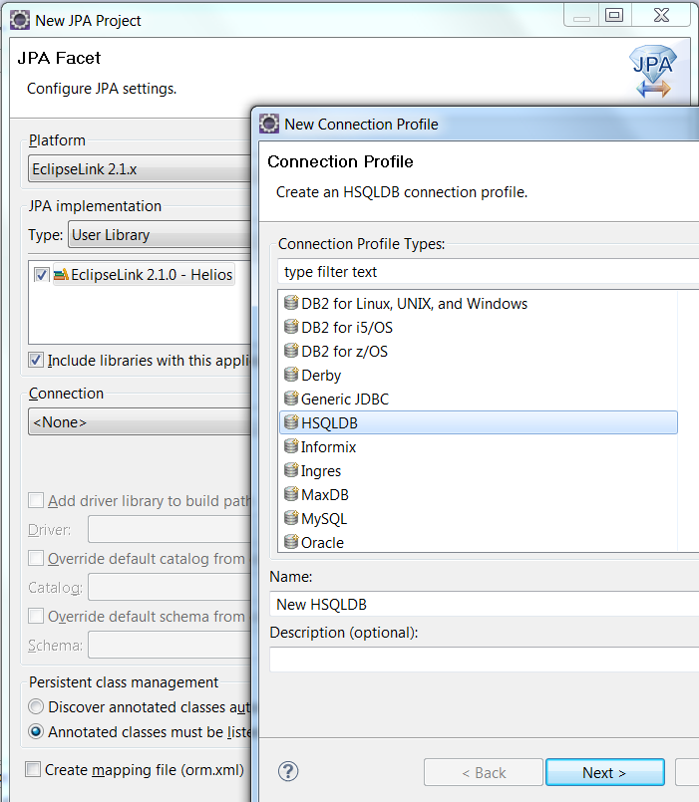699x802 pixels.
Task: Click the New JPA Project title bar icon
Action: (20, 21)
